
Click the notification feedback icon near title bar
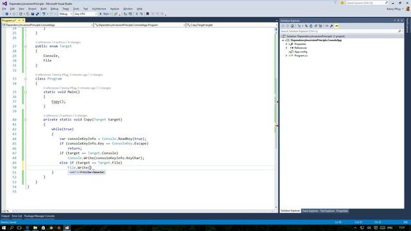pos(342,3)
